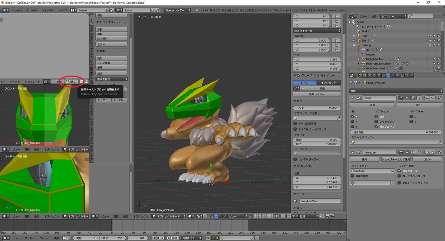Enable the カメラをビューにロック checkbox

point(295,129)
